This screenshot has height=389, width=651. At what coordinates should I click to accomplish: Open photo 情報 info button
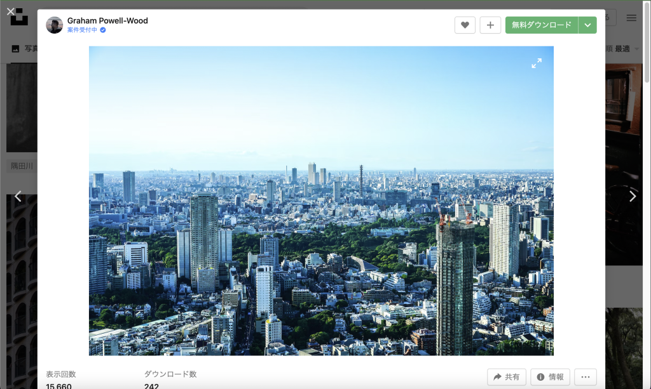pyautogui.click(x=550, y=377)
